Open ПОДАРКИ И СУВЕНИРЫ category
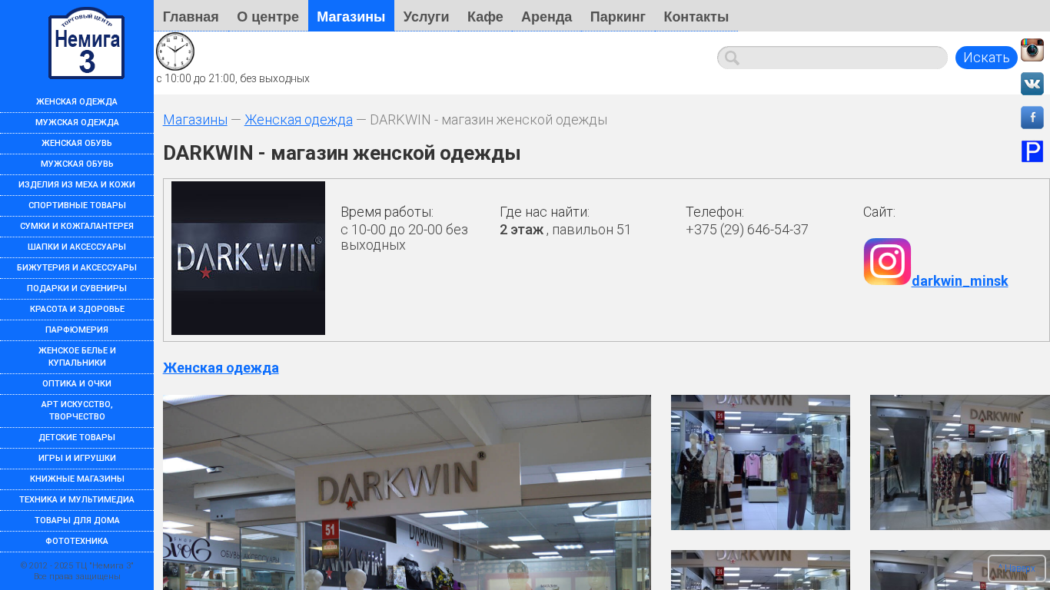1050x590 pixels. (x=77, y=288)
